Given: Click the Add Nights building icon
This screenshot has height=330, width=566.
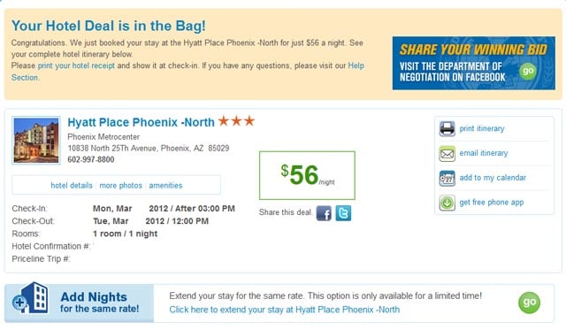Looking at the screenshot, I should click(x=30, y=298).
